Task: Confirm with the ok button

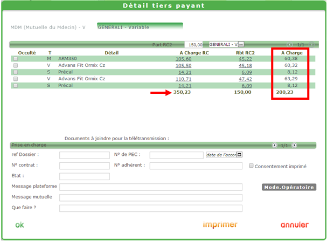Action: click(19, 225)
